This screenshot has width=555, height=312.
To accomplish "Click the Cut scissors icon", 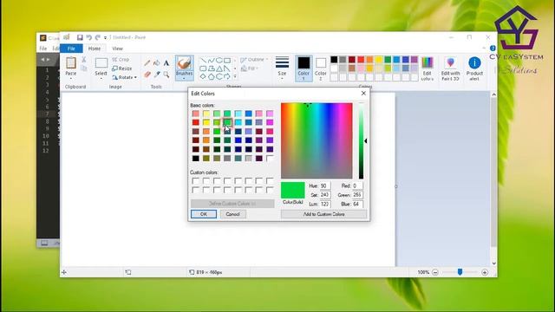I will point(84,60).
